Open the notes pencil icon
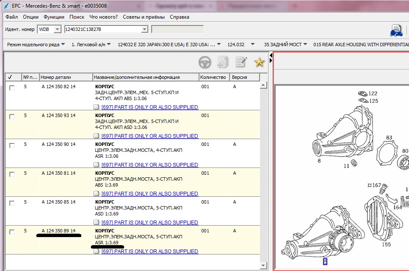The image size is (409, 271). pos(241,62)
